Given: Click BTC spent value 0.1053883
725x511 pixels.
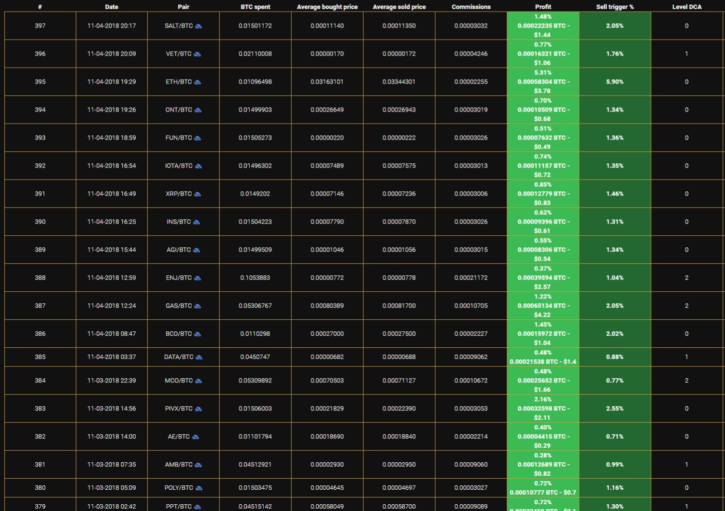Looking at the screenshot, I should [x=255, y=278].
